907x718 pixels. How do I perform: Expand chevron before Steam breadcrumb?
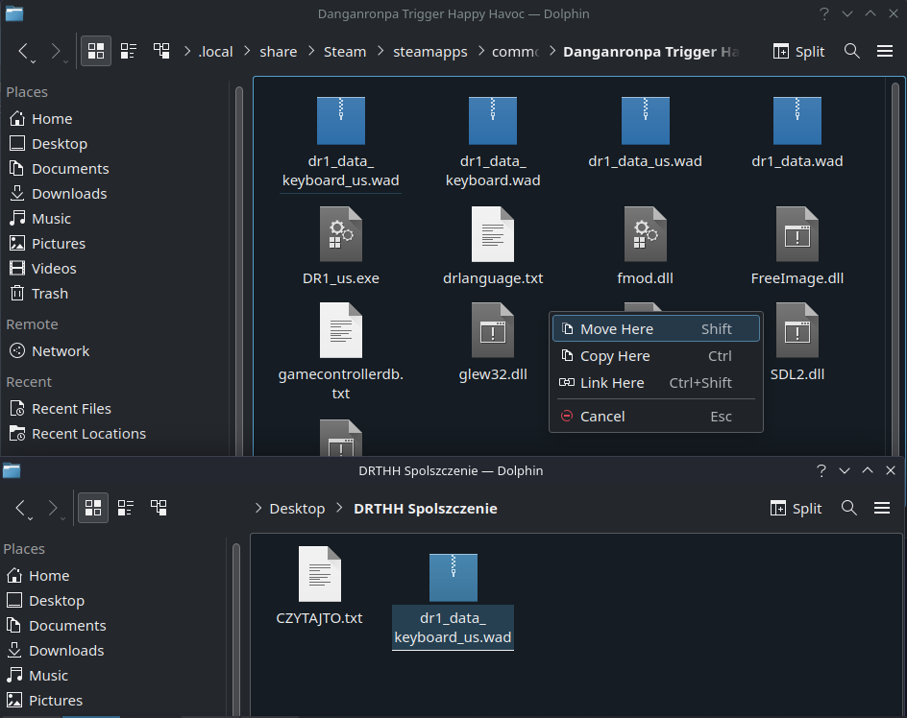pyautogui.click(x=311, y=51)
